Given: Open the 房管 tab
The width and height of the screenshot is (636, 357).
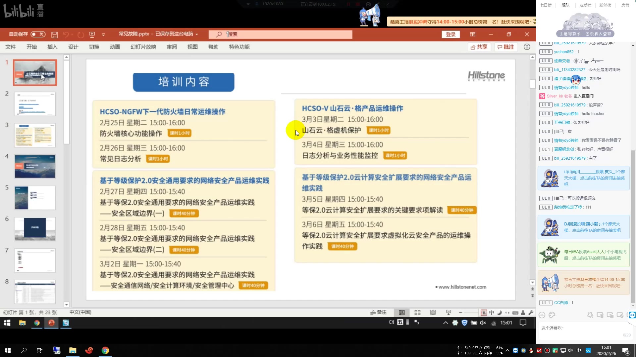Looking at the screenshot, I should coord(625,5).
